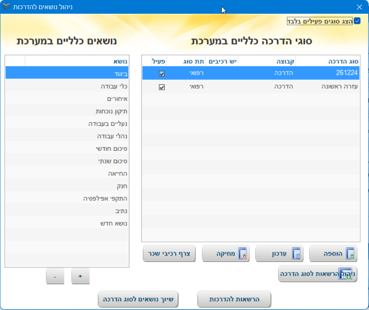Click the הרשאות להדרכות button
The image size is (369, 310).
tap(234, 299)
